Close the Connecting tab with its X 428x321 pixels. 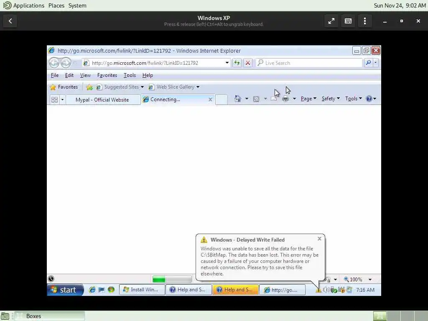tap(211, 99)
